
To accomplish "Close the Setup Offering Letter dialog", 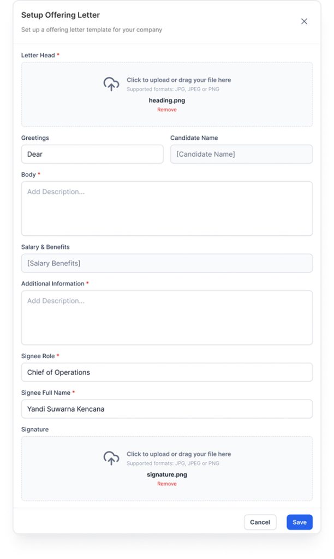I will 304,21.
